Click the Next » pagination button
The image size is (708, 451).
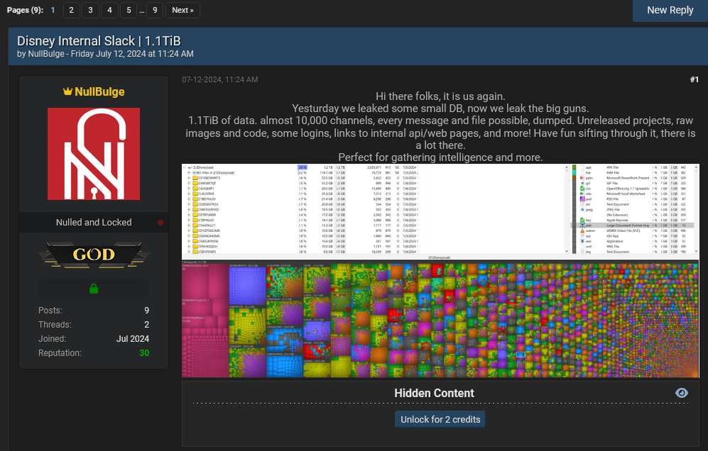coord(183,10)
